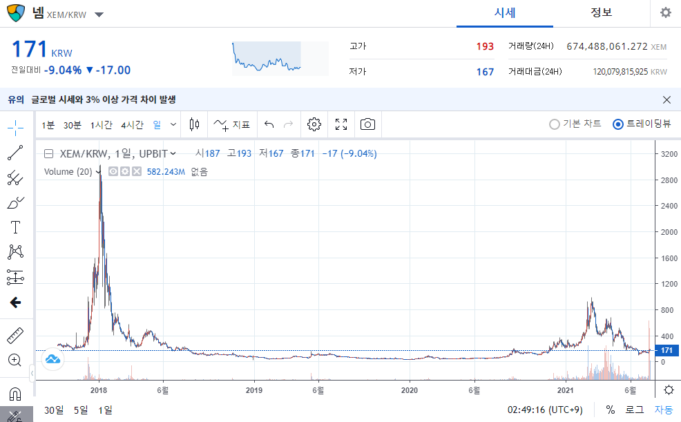Select the trend line drawing tool
Image resolution: width=681 pixels, height=422 pixels.
(x=15, y=153)
